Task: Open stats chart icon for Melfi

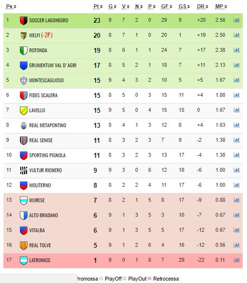Action: [x=236, y=35]
